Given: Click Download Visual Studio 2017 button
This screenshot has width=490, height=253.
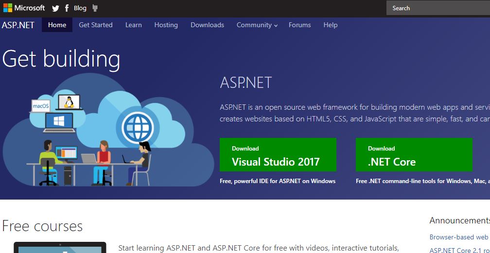Looking at the screenshot, I should coord(278,154).
